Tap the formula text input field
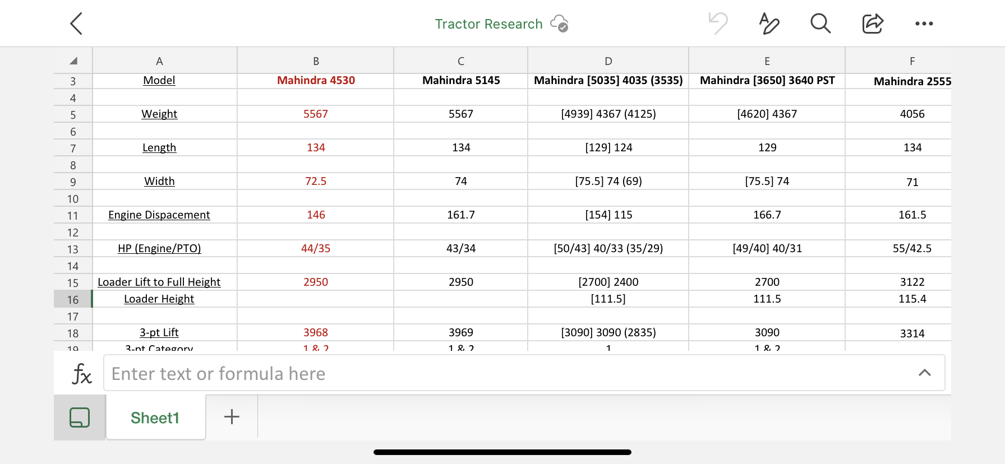Screen dimensions: 1005x464 tap(524, 373)
